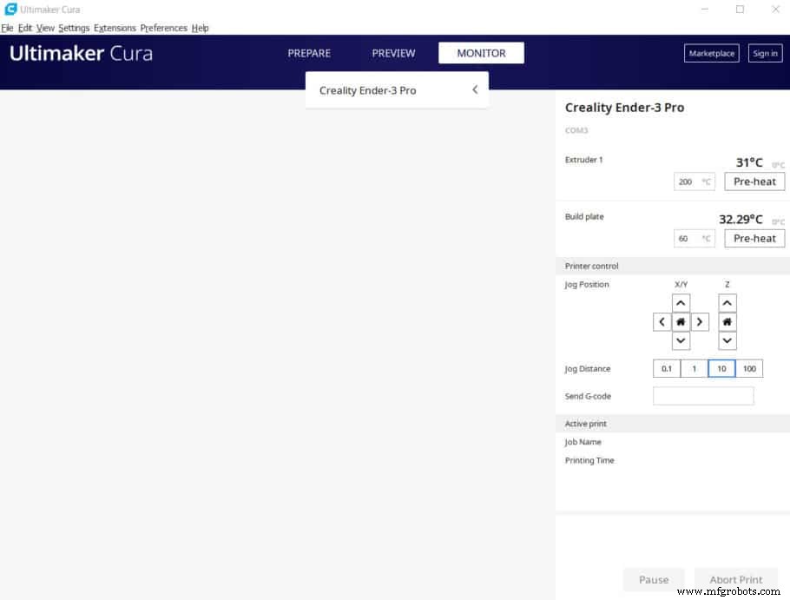Set jog distance to 0.1
Image resolution: width=790 pixels, height=600 pixels.
[x=667, y=369]
